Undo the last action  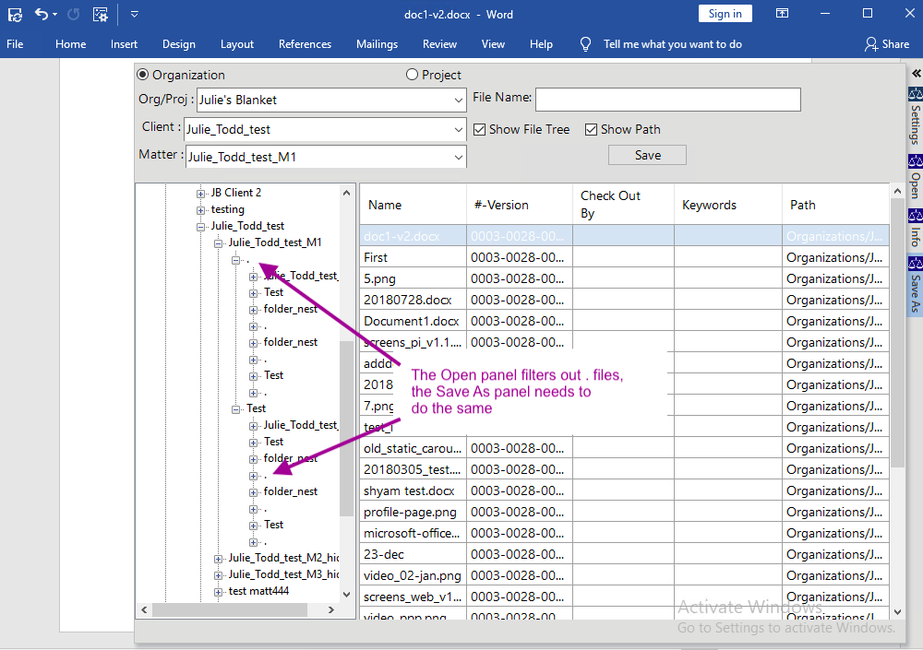tap(41, 14)
